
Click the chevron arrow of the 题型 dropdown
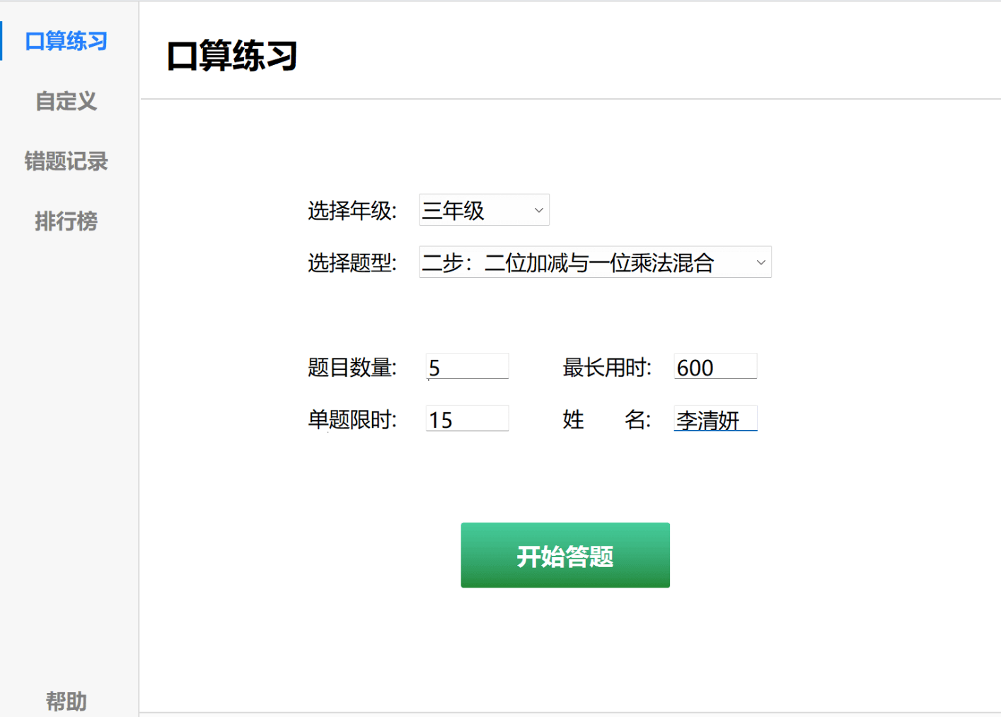click(x=760, y=262)
